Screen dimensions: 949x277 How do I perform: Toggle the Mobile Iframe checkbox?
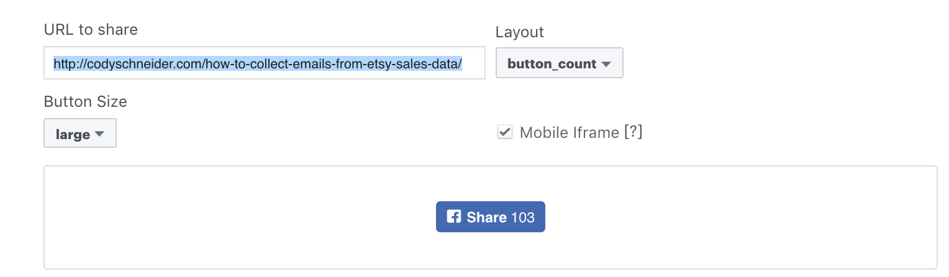click(x=505, y=132)
